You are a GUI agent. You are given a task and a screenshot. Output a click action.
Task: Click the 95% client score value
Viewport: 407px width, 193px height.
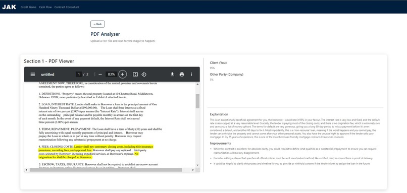212,68
